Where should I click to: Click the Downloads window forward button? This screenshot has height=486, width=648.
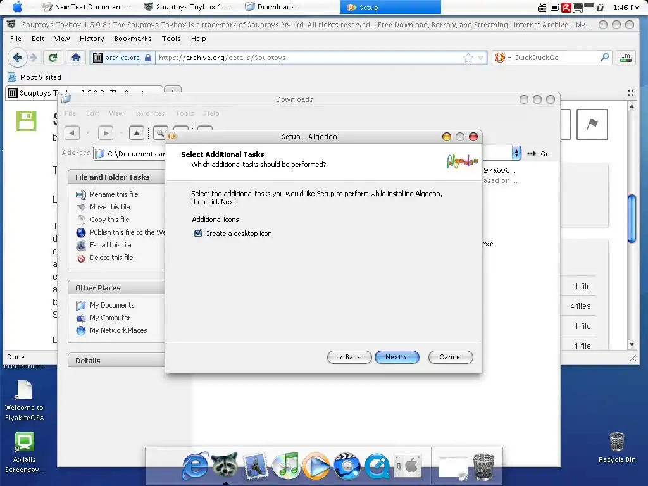106,133
